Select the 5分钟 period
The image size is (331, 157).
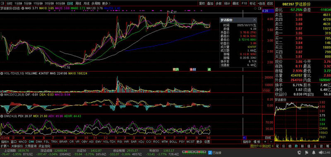(27, 3)
